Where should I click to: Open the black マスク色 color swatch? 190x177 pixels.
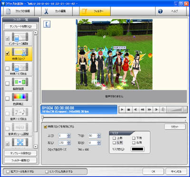pos(138,149)
